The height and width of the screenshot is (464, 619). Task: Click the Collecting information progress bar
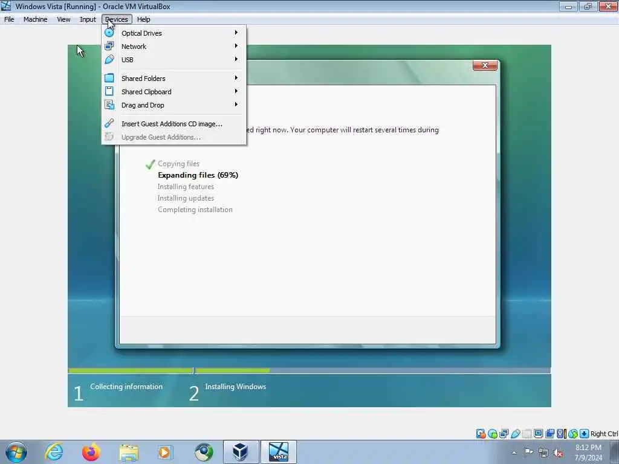coord(131,370)
